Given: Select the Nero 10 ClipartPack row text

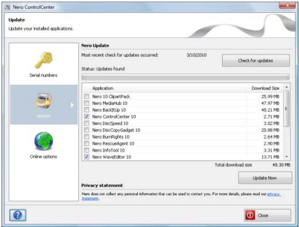Looking at the screenshot, I should [x=111, y=97].
